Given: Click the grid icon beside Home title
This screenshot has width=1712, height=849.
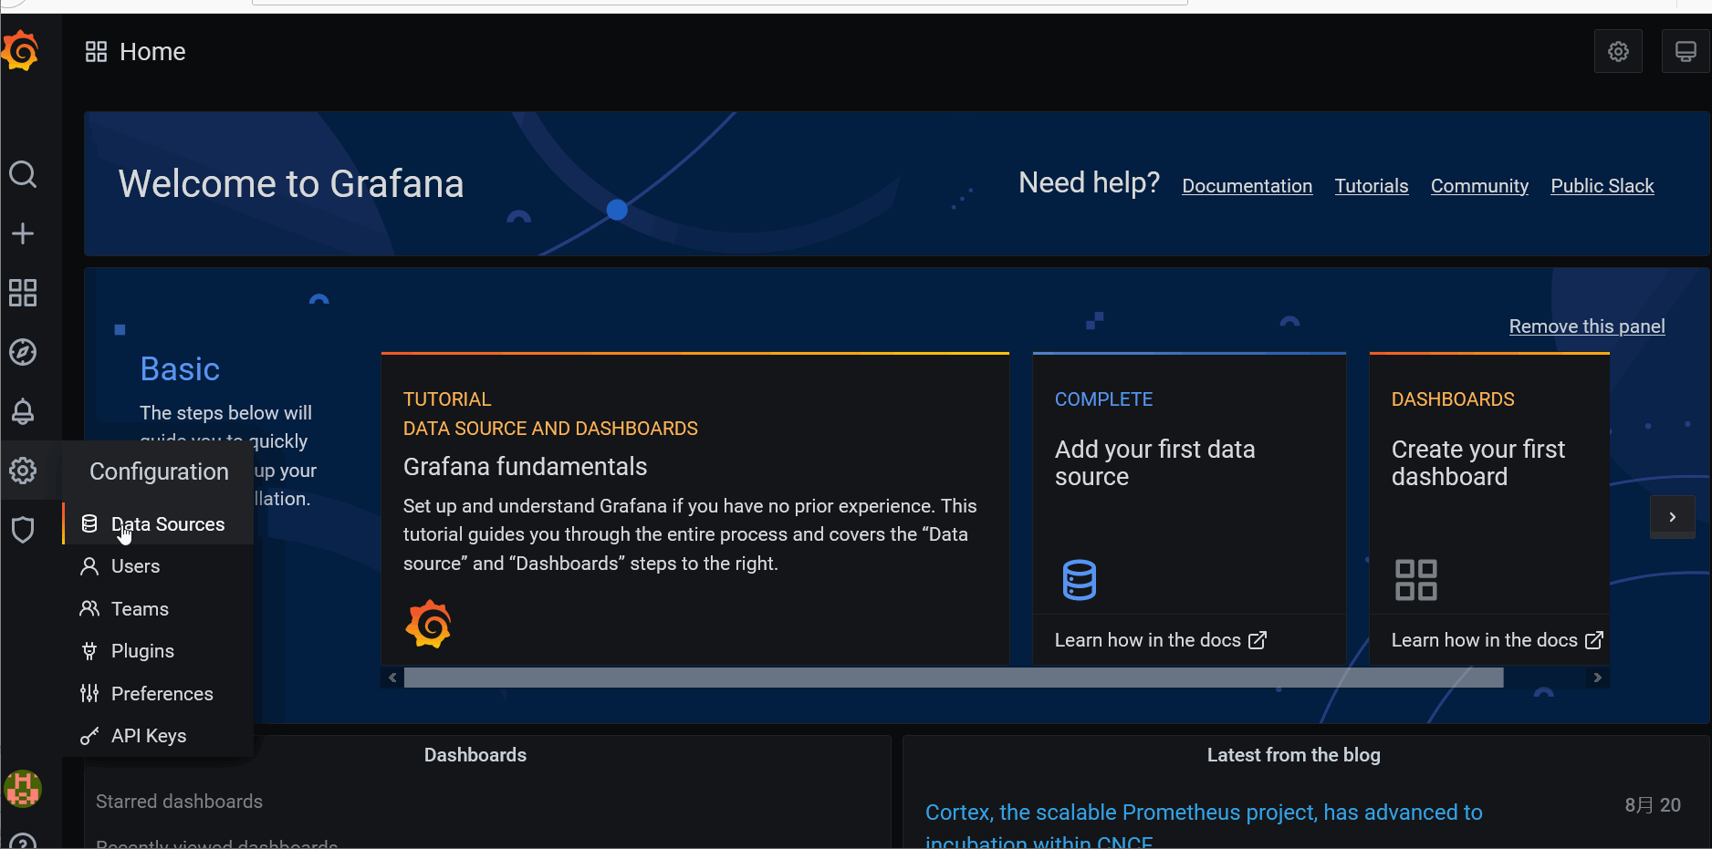Looking at the screenshot, I should [x=97, y=52].
